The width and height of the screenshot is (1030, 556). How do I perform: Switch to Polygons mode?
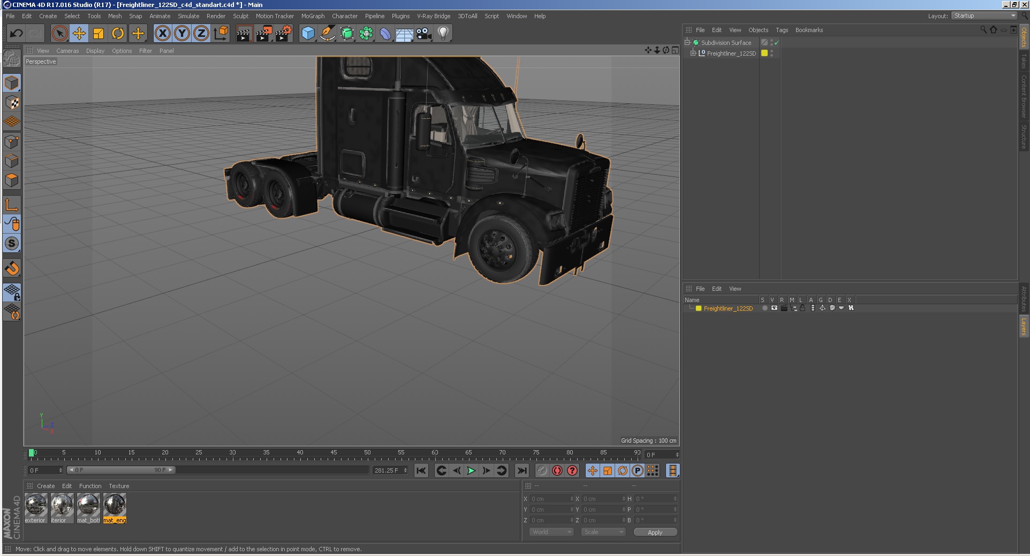tap(12, 180)
